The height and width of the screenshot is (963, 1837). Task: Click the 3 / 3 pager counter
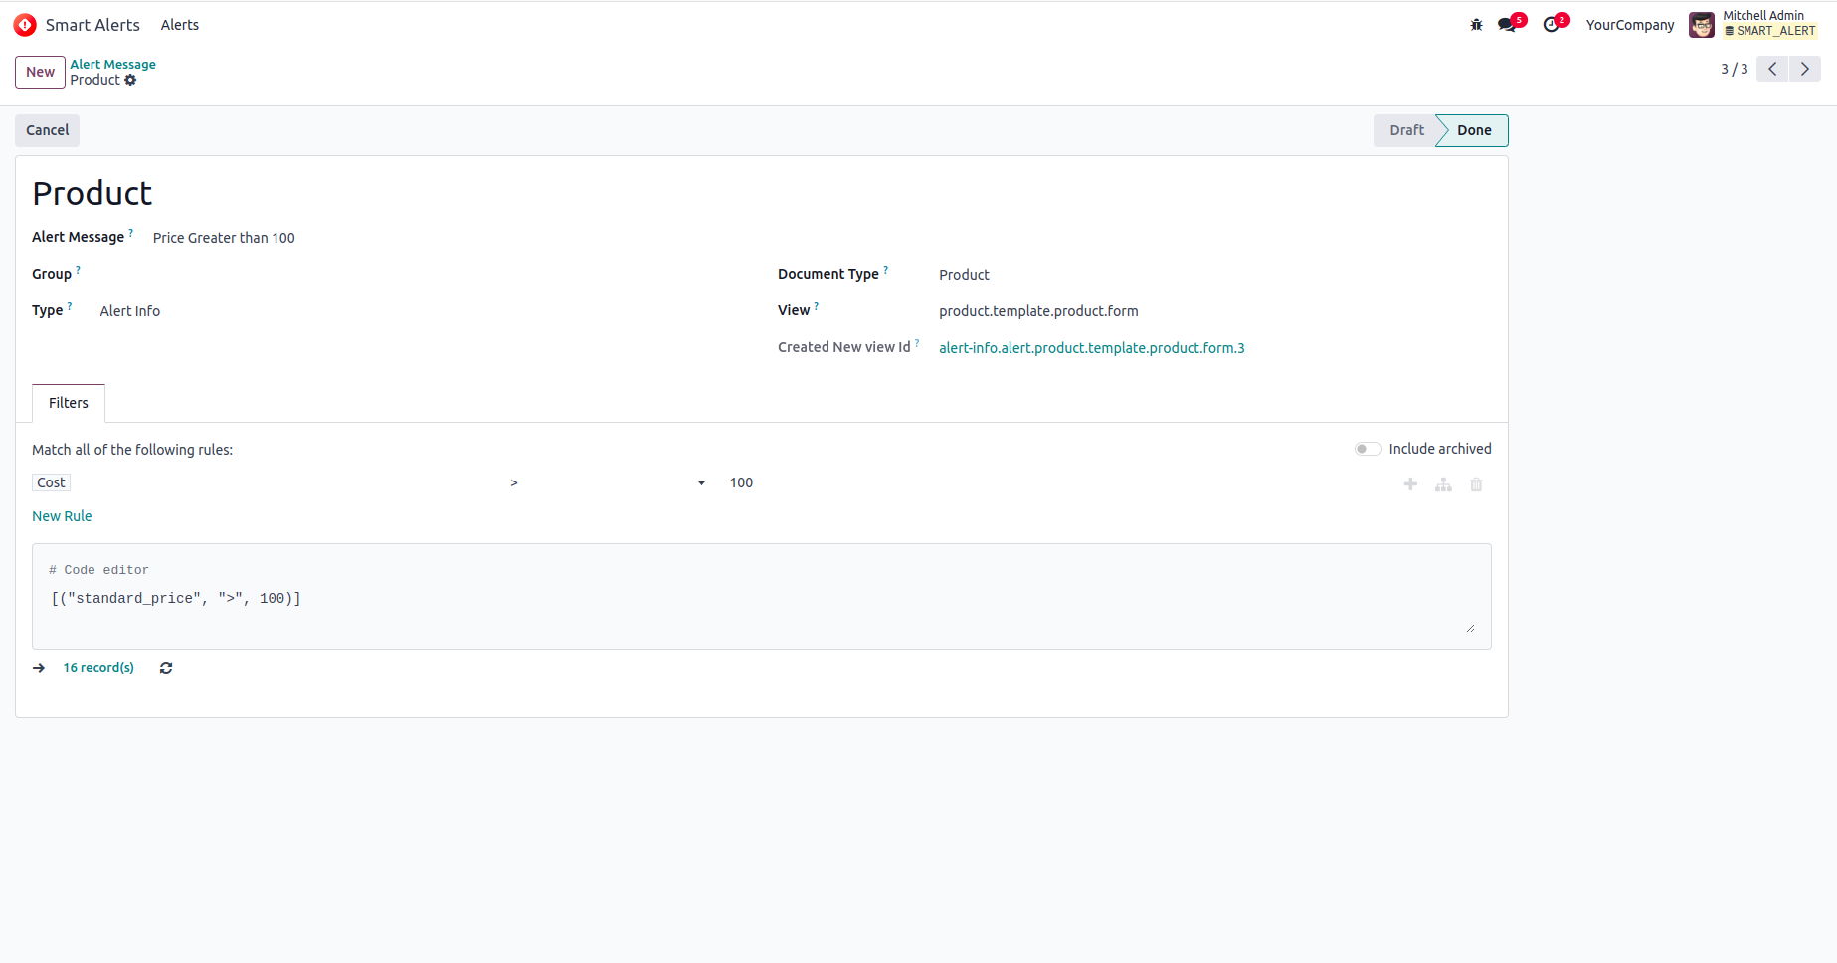point(1734,69)
